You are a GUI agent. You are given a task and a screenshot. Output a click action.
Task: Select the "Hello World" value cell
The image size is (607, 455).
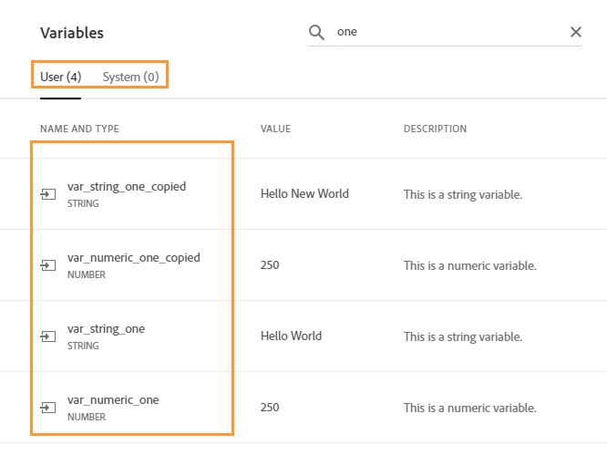pyautogui.click(x=291, y=336)
